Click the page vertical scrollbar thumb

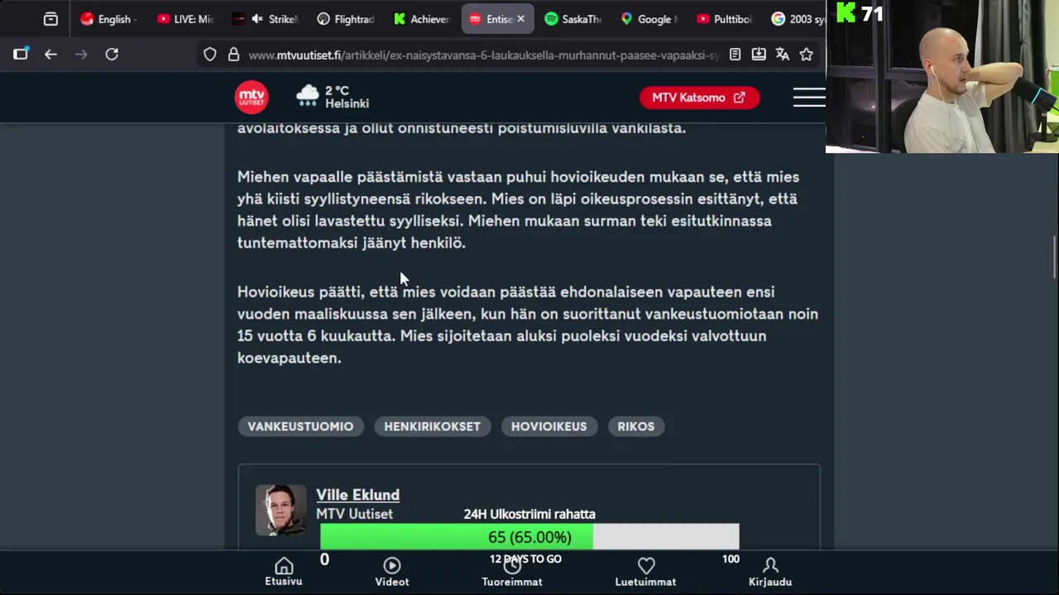coord(1054,258)
